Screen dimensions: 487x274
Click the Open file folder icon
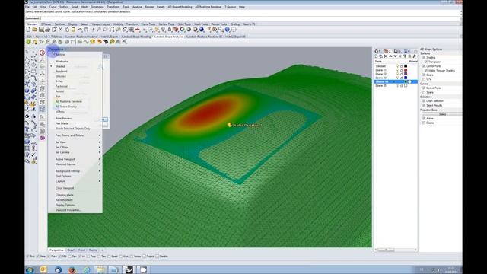point(34,30)
